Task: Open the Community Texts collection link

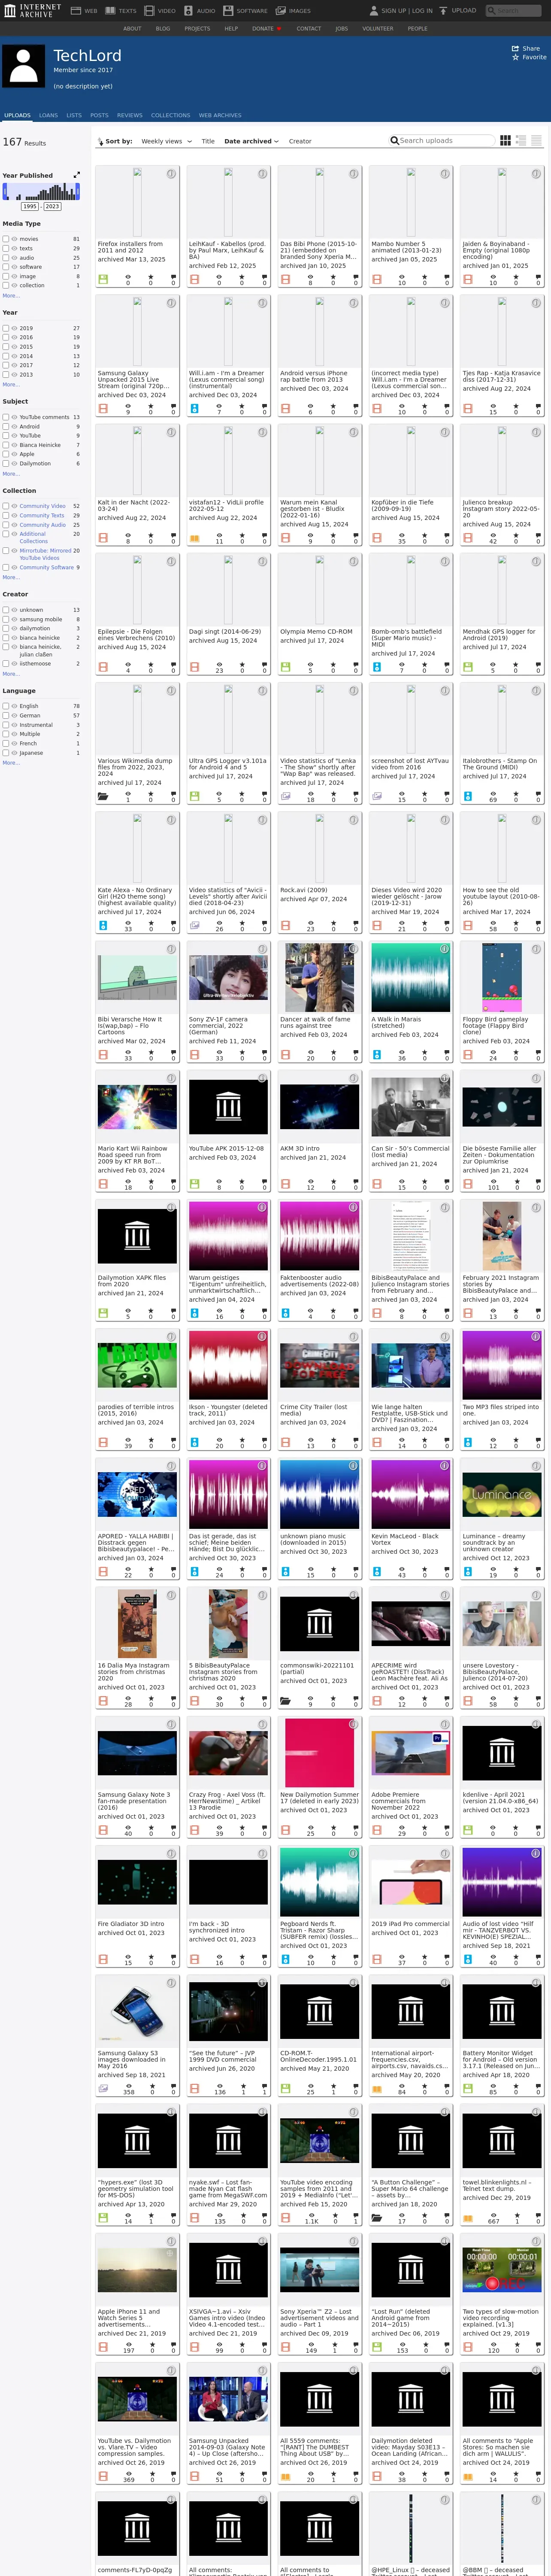Action: tap(42, 515)
